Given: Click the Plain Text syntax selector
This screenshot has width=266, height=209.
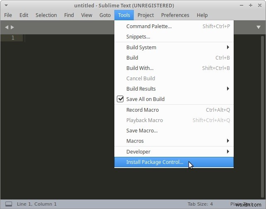Looking at the screenshot, I should (x=242, y=204).
